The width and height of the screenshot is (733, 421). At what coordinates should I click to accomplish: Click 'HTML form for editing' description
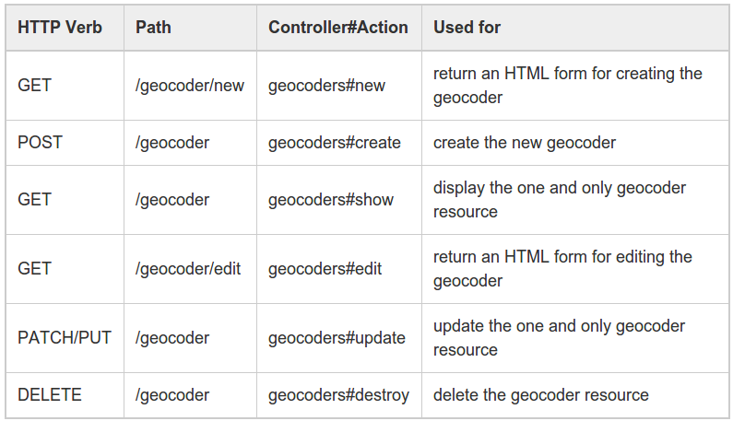(562, 257)
